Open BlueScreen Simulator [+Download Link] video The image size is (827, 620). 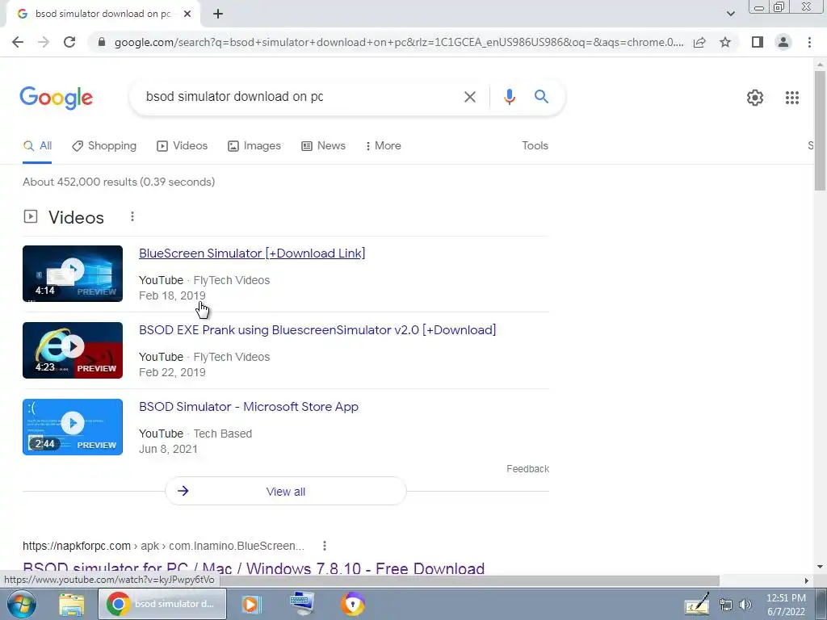point(252,253)
